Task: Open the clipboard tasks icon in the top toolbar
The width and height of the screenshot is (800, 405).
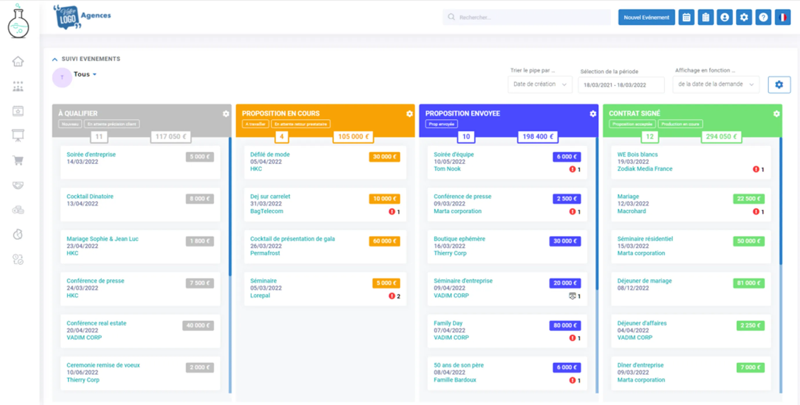Action: point(706,17)
